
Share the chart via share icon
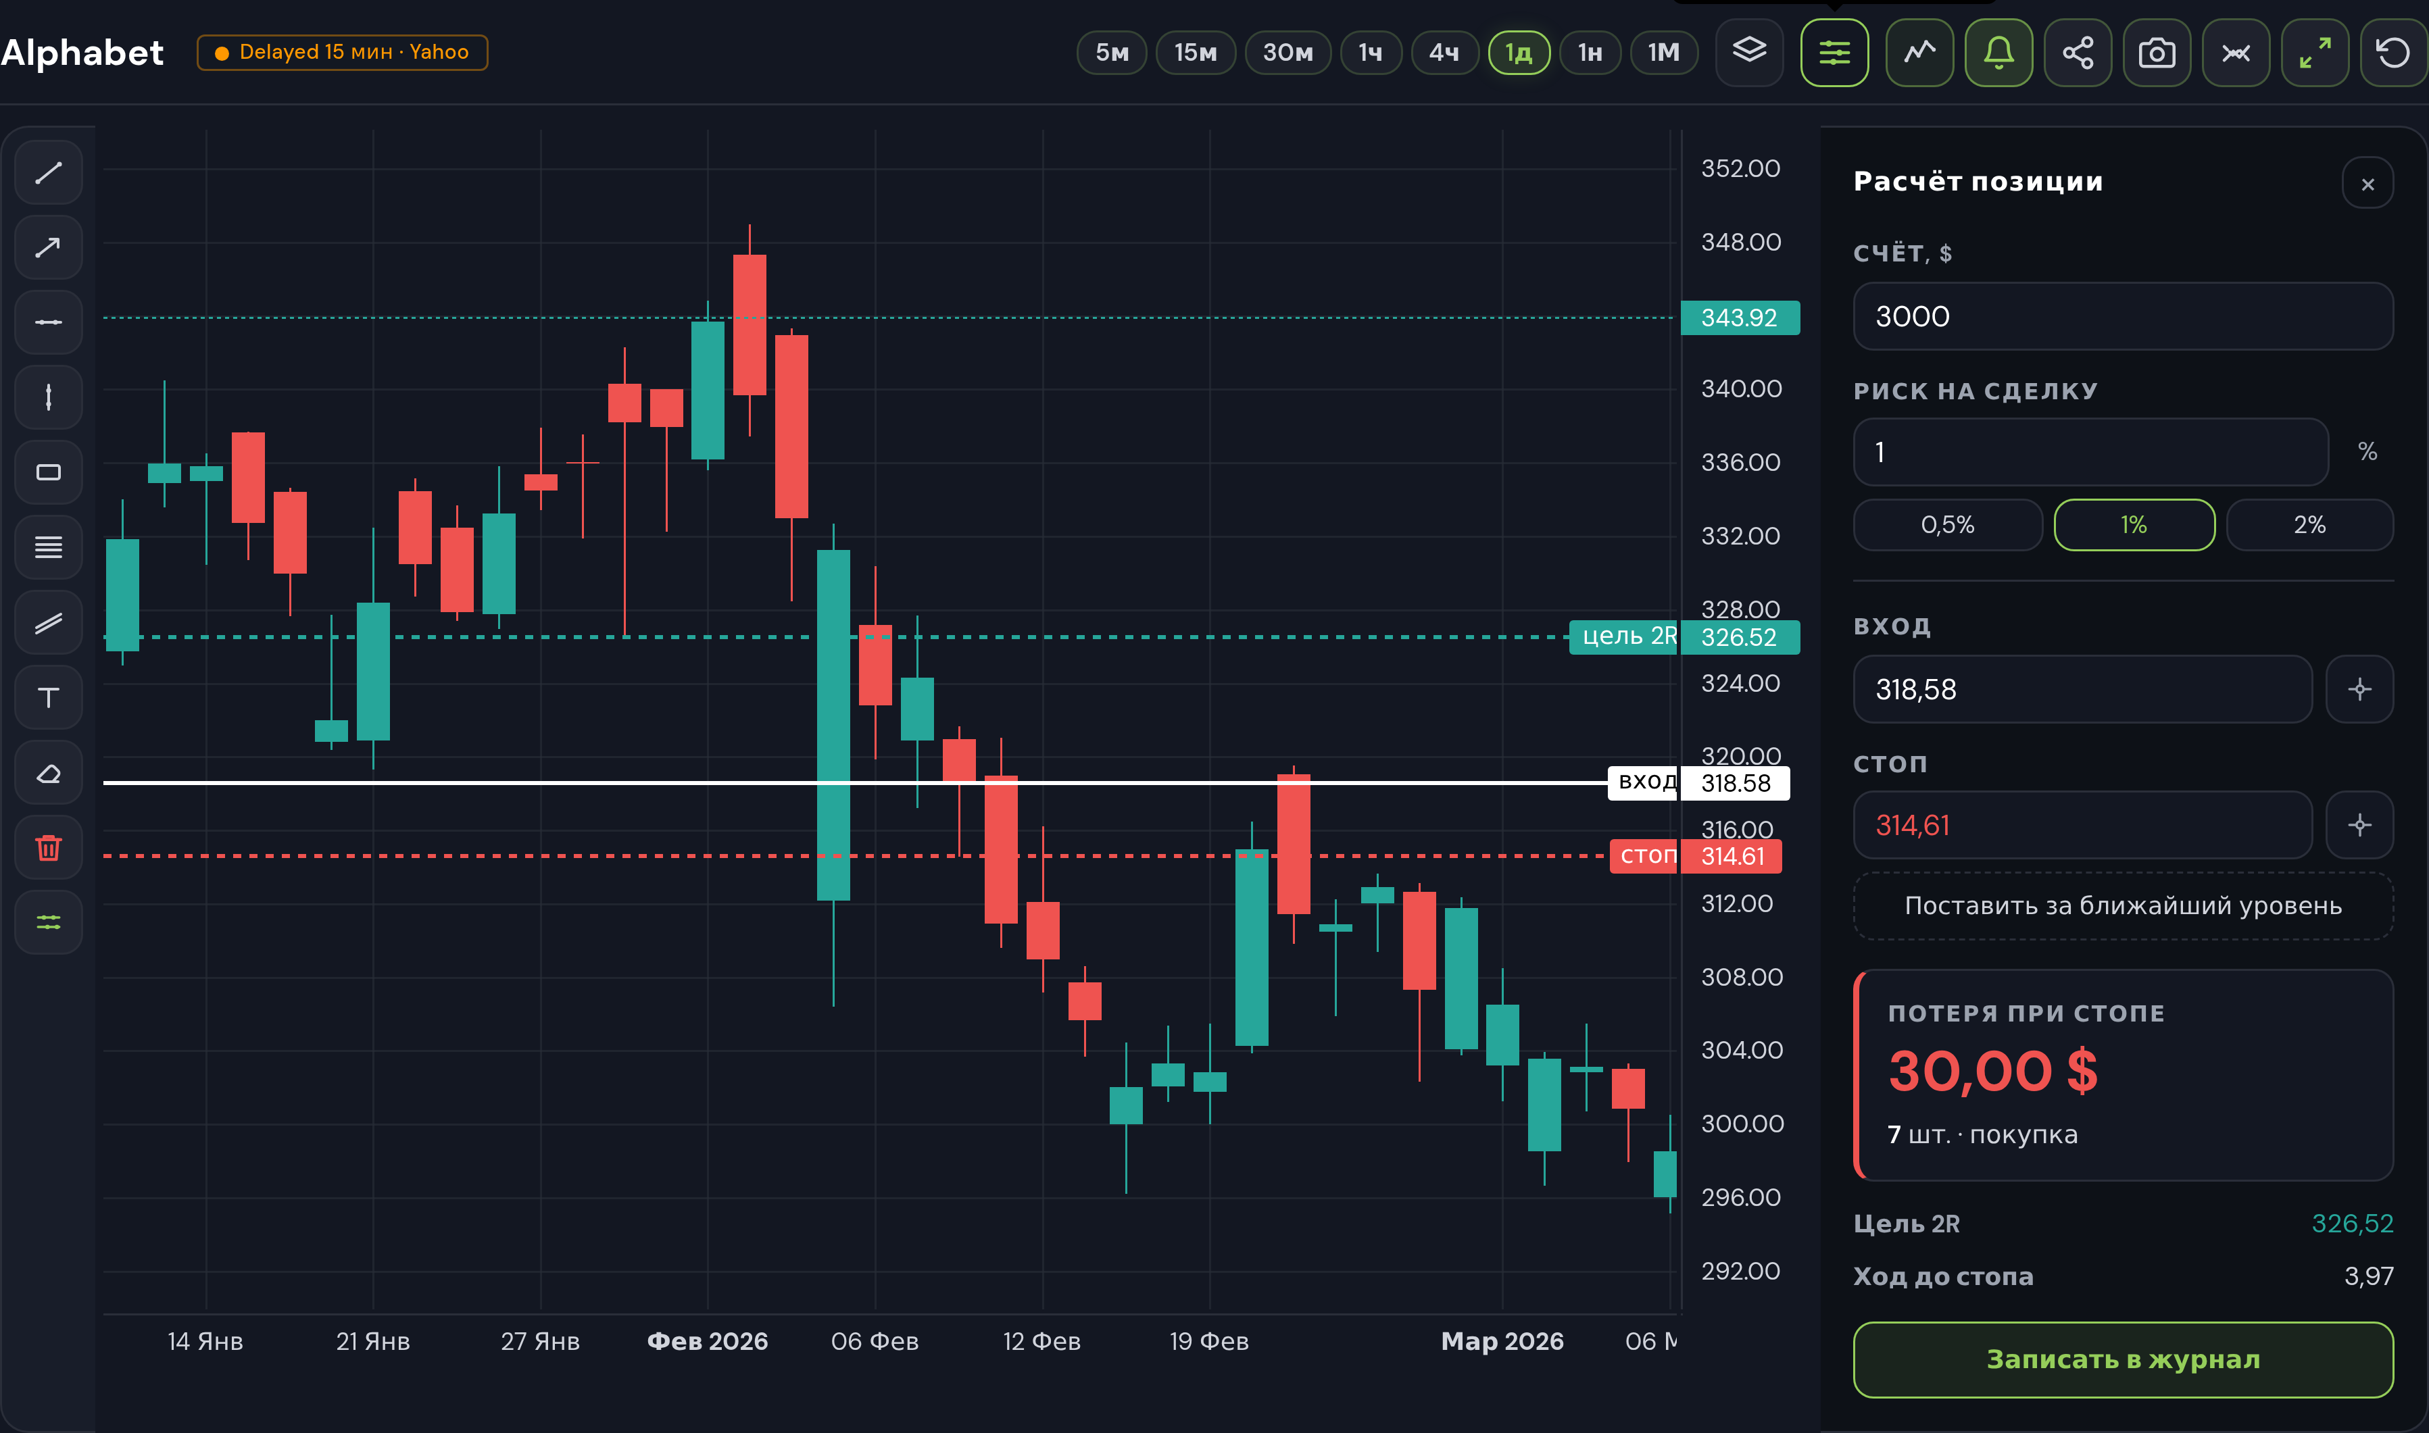pos(2078,53)
